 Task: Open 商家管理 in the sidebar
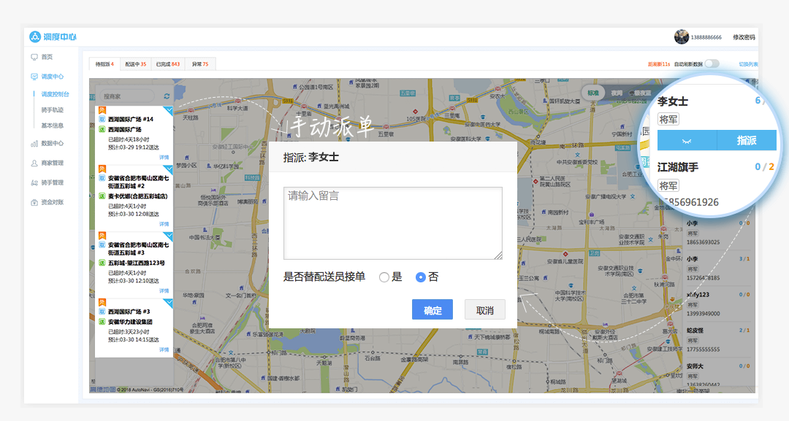(52, 163)
